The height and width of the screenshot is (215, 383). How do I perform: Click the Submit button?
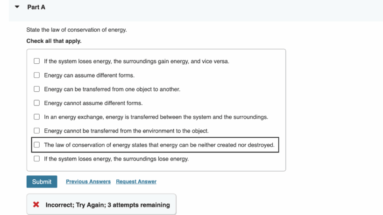[x=42, y=181]
